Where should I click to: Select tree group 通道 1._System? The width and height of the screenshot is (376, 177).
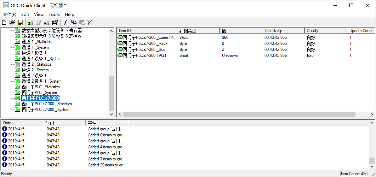(x=35, y=47)
